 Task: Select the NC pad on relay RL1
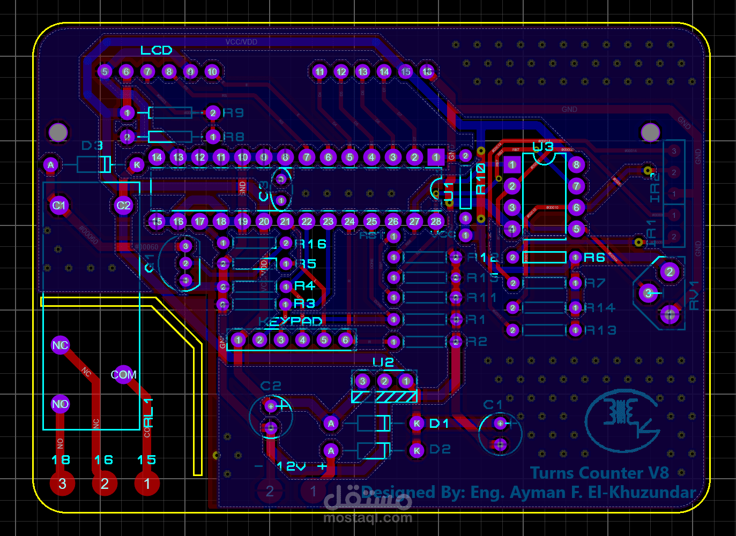click(x=60, y=345)
